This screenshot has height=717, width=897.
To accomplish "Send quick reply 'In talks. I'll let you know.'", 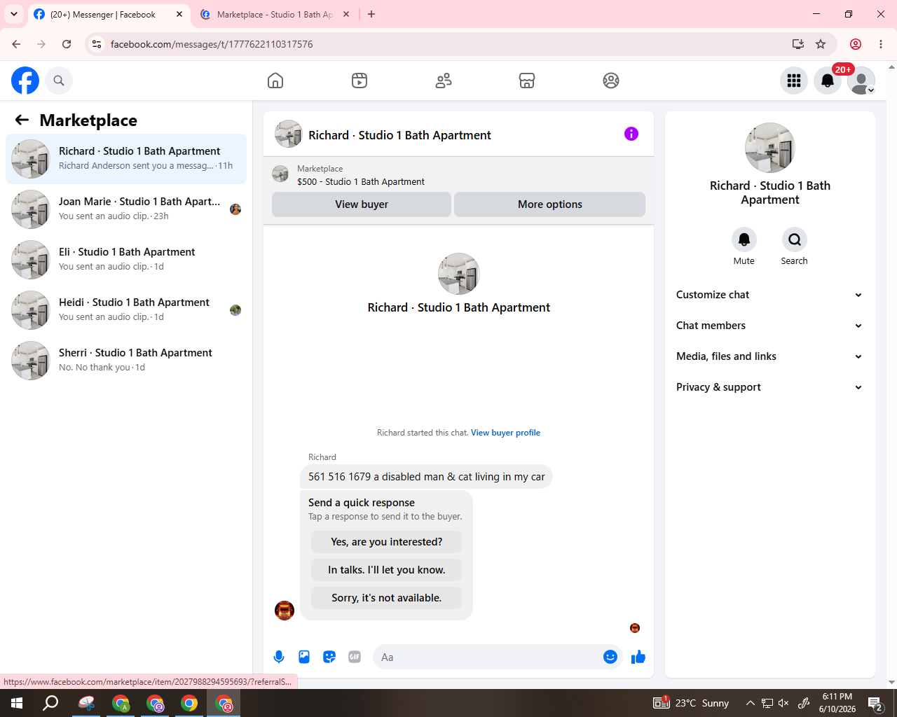I will pyautogui.click(x=387, y=570).
